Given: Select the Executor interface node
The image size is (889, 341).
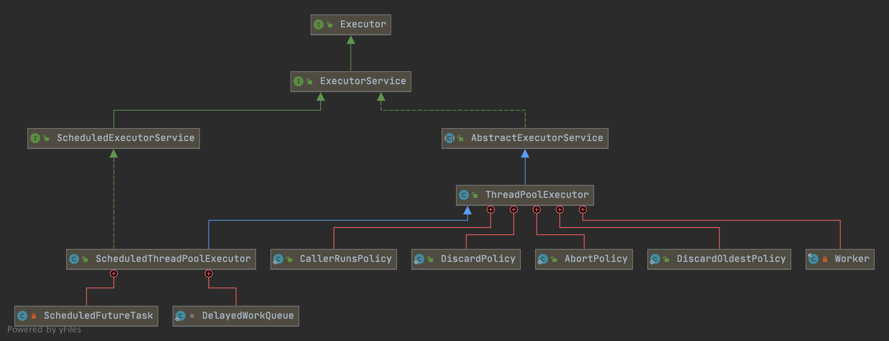Looking at the screenshot, I should coord(351,25).
